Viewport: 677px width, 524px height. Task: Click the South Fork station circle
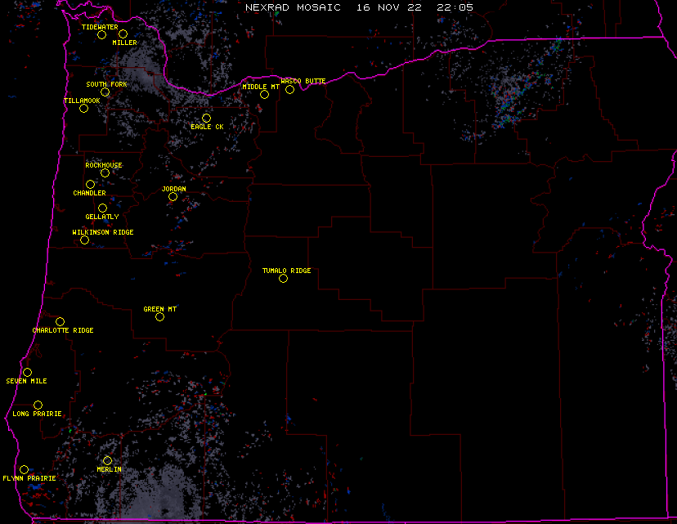tap(105, 92)
